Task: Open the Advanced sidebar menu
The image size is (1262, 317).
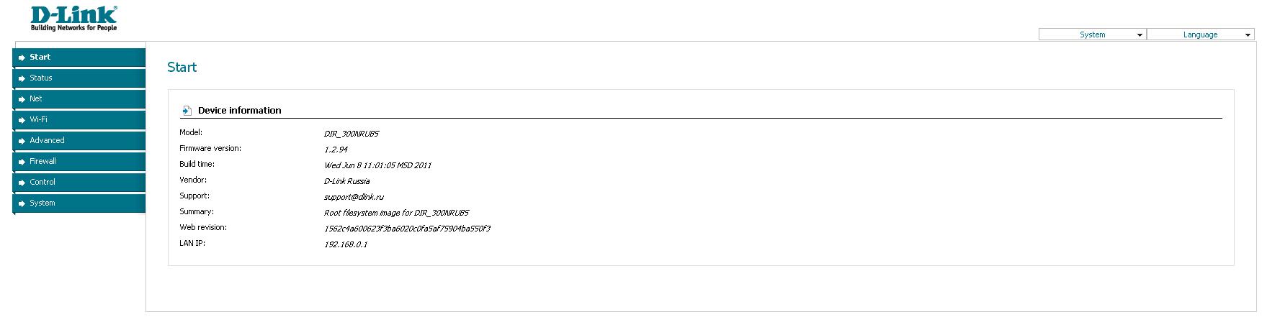Action: pyautogui.click(x=47, y=141)
